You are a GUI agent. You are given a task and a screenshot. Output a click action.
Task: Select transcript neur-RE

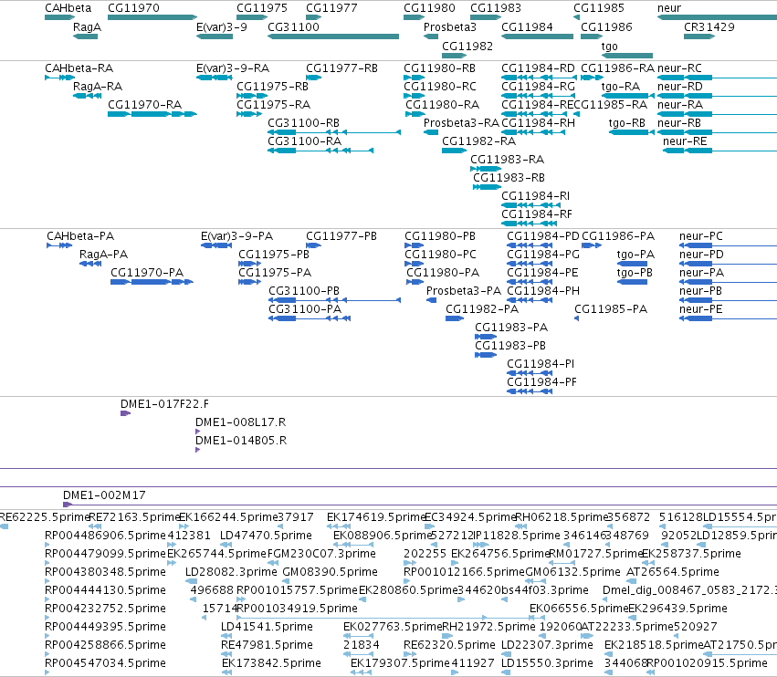tap(719, 150)
